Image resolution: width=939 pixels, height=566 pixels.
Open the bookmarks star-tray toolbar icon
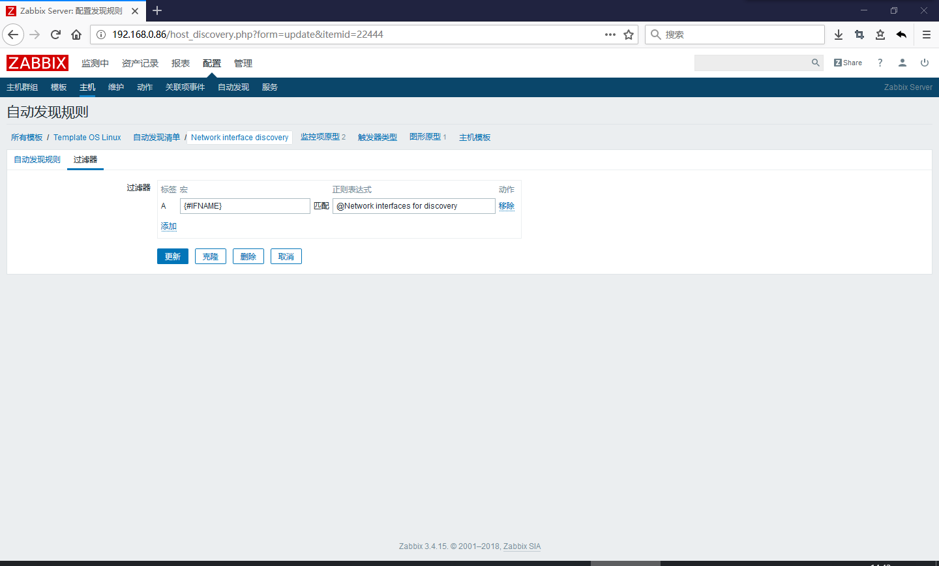pyautogui.click(x=880, y=35)
